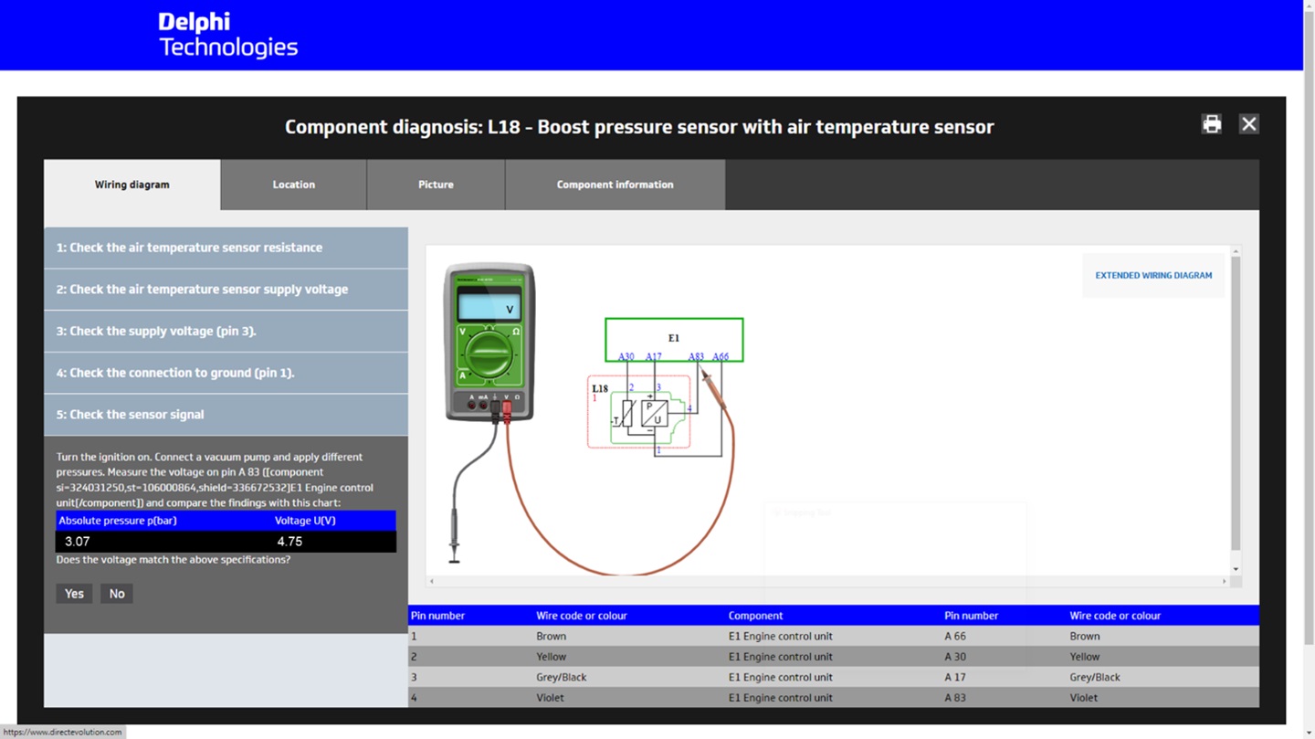Open the Picture tab
The width and height of the screenshot is (1315, 739).
(x=436, y=185)
